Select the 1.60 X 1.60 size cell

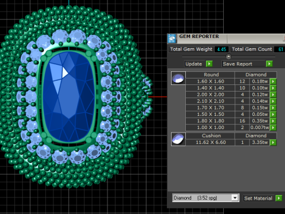[x=210, y=81]
